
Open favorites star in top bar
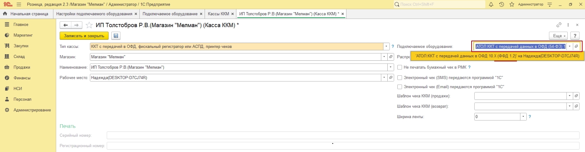point(512,5)
